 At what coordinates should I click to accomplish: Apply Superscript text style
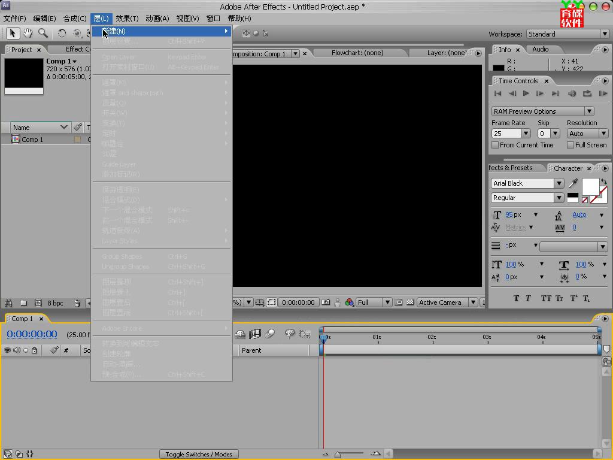click(573, 298)
